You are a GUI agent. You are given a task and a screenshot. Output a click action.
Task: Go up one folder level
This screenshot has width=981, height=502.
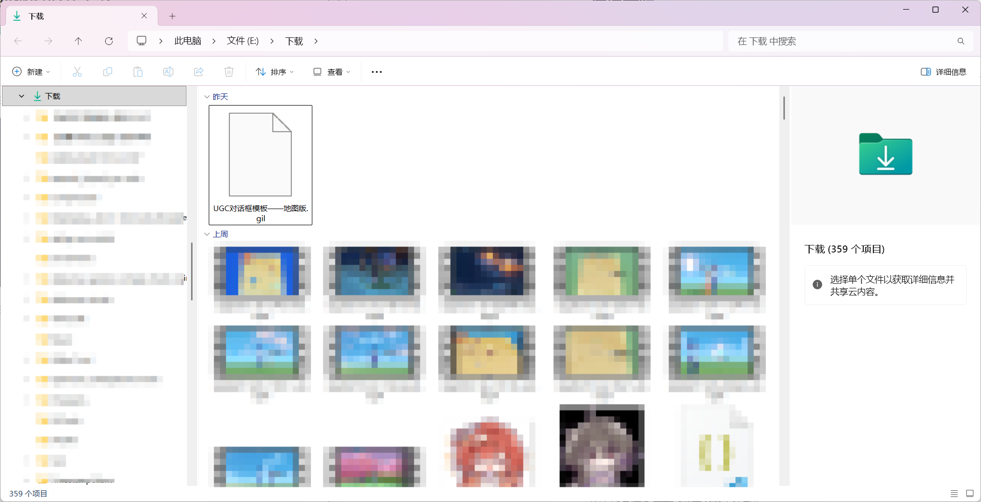pos(78,41)
